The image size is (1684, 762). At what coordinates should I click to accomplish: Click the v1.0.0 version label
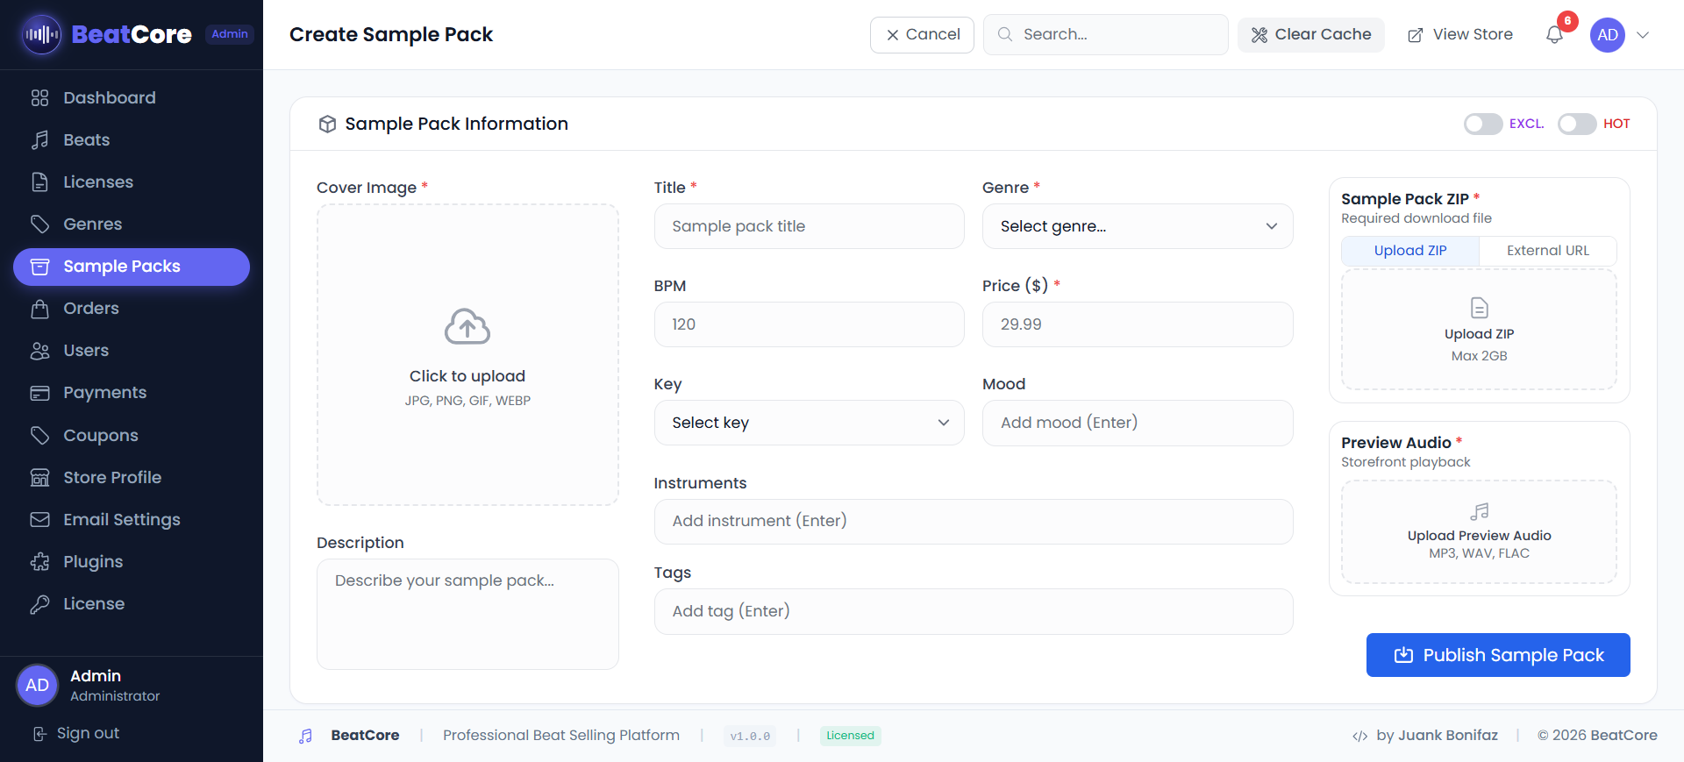(x=750, y=736)
